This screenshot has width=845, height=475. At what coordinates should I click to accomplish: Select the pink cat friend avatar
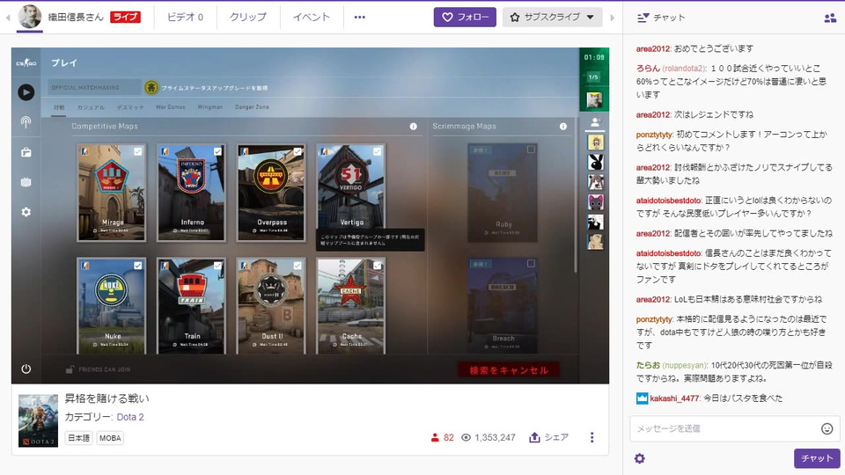pyautogui.click(x=595, y=202)
